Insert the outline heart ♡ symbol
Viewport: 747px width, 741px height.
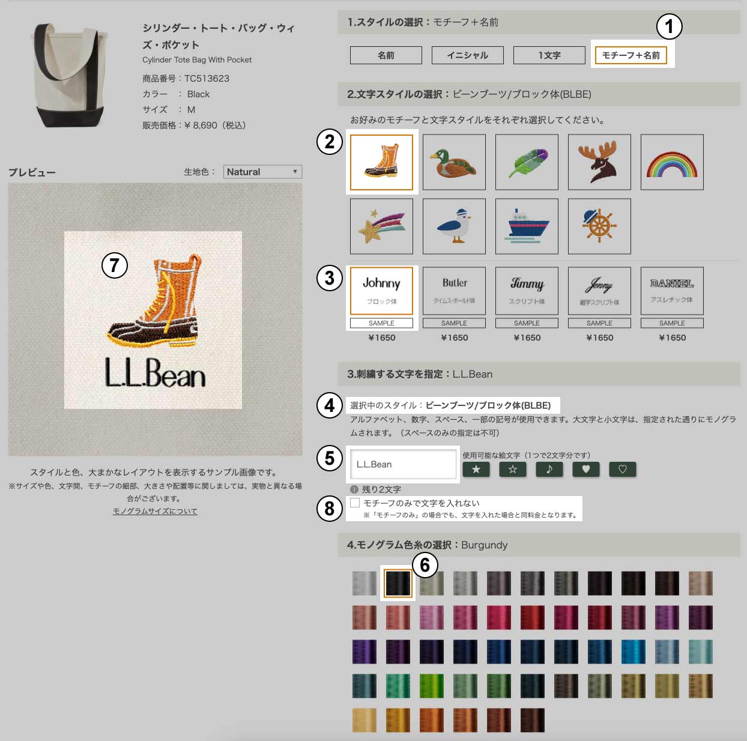[x=623, y=470]
